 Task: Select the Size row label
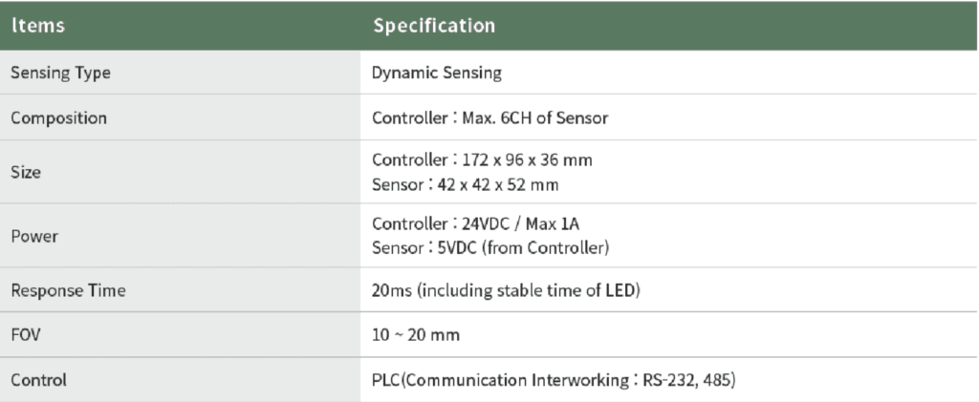point(26,173)
